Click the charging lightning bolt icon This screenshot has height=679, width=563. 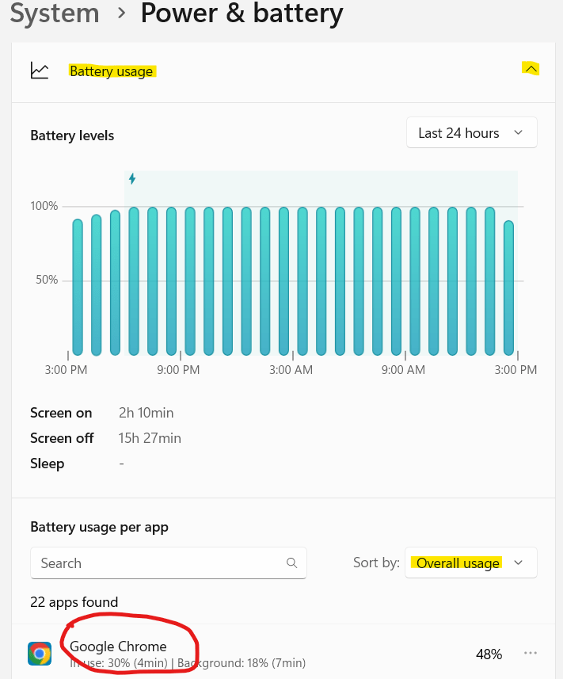(x=132, y=179)
